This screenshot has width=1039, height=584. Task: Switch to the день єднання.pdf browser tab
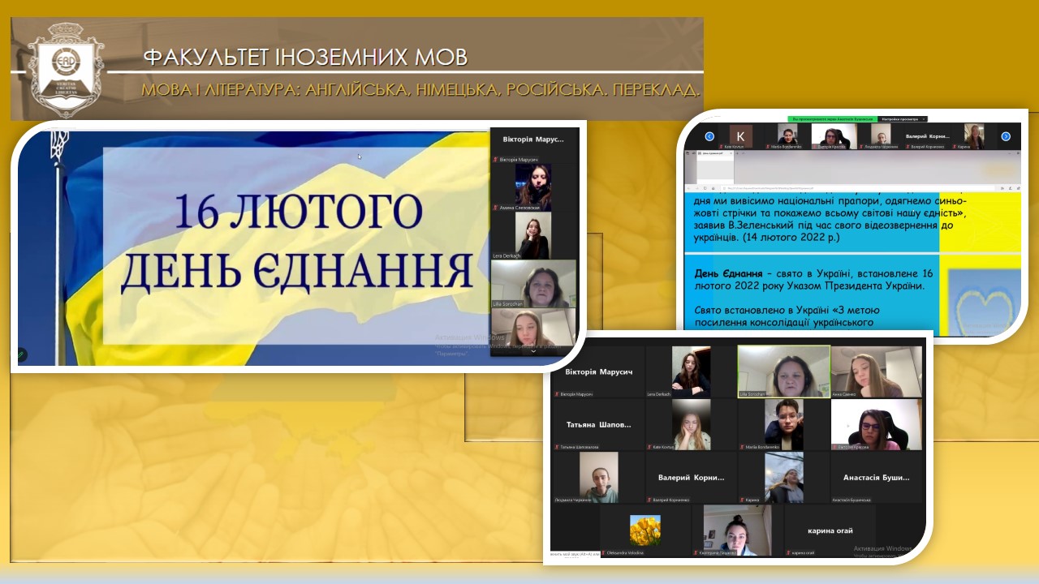715,153
